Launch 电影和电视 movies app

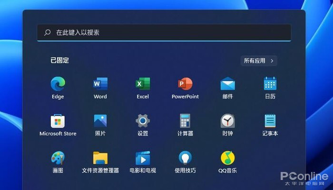coord(143,158)
